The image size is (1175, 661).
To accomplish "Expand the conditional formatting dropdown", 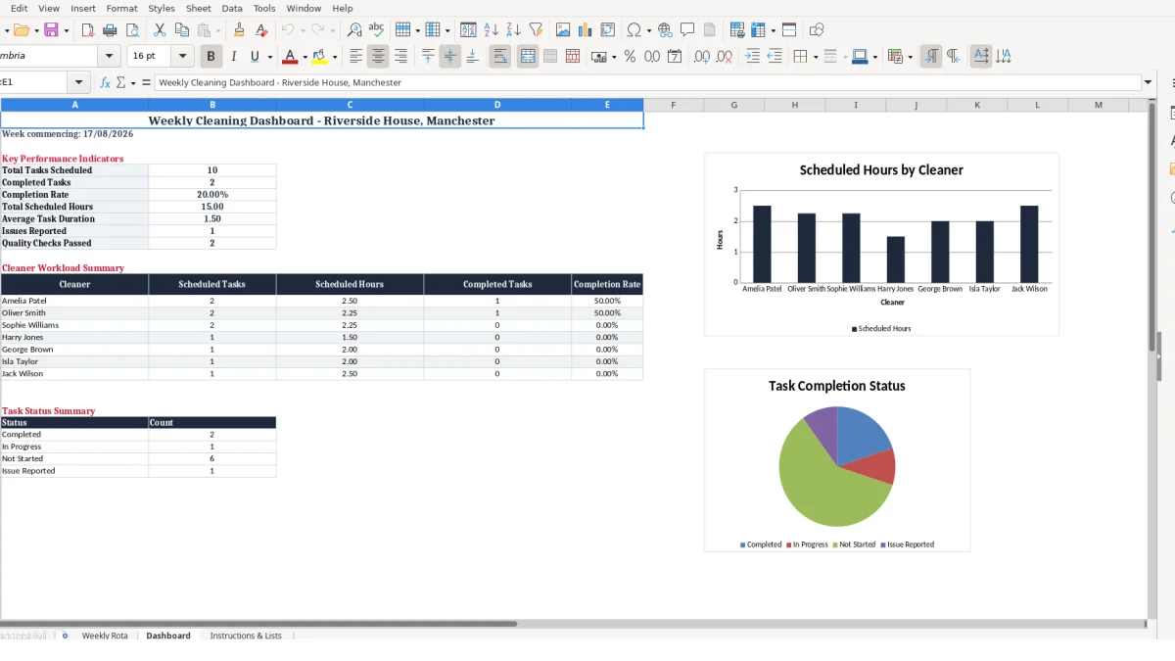I will click(x=911, y=57).
